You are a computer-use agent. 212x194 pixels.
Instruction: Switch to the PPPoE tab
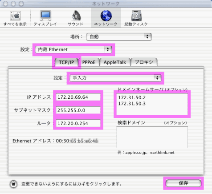point(89,62)
